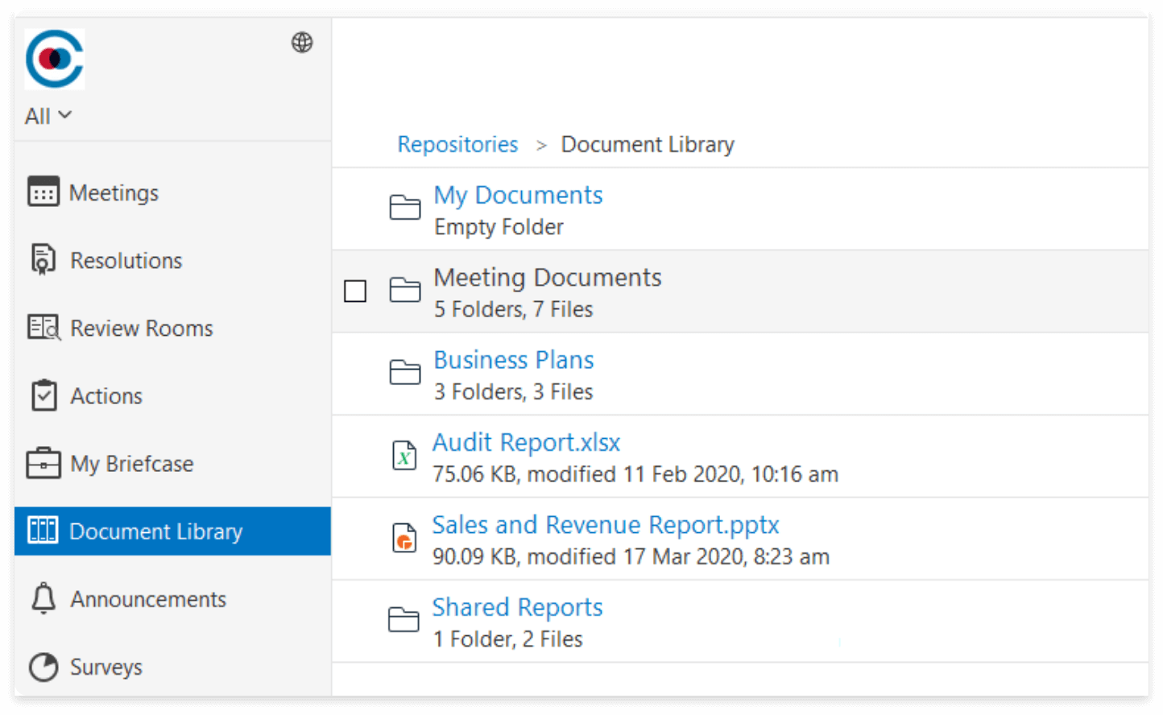Open the All filter dropdown
The image size is (1163, 715).
tap(47, 115)
